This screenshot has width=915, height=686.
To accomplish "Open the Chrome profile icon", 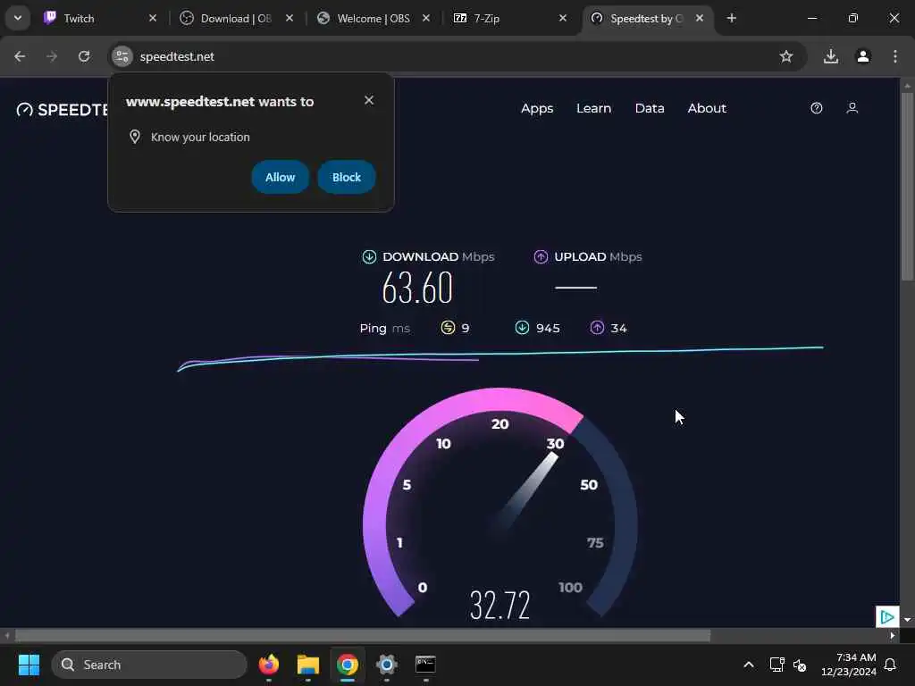I will point(863,56).
